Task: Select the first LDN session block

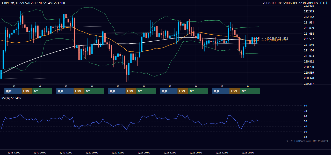Action: tap(27, 91)
